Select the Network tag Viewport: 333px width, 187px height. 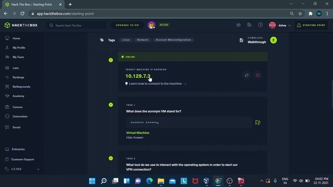[143, 40]
